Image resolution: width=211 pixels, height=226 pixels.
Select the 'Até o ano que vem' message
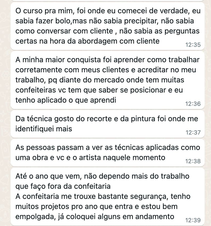[108, 196]
